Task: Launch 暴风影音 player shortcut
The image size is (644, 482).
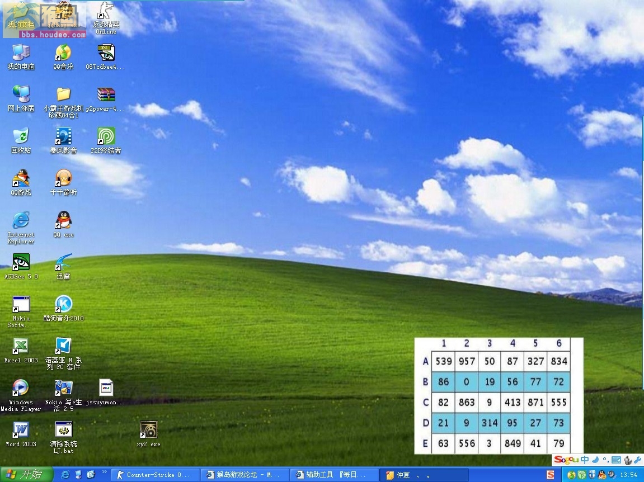Action: pyautogui.click(x=63, y=141)
